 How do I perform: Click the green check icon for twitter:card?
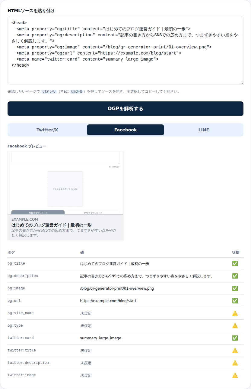point(235,338)
